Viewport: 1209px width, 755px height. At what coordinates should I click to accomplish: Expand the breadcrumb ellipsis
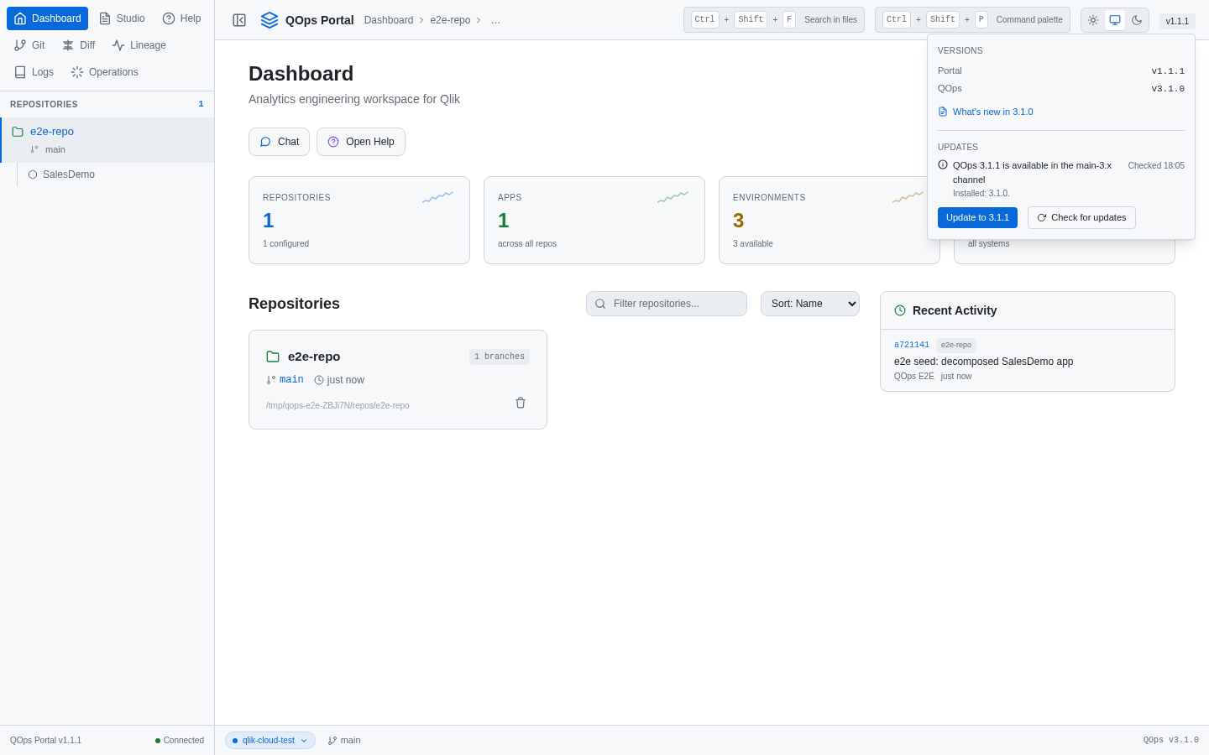495,20
